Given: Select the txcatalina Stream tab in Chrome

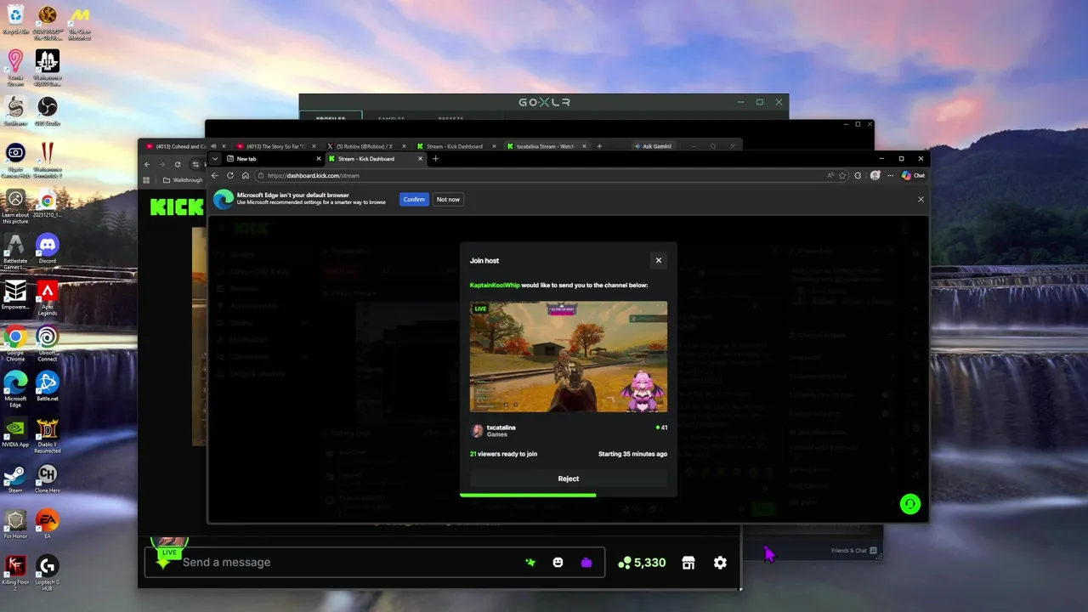Looking at the screenshot, I should pyautogui.click(x=544, y=146).
